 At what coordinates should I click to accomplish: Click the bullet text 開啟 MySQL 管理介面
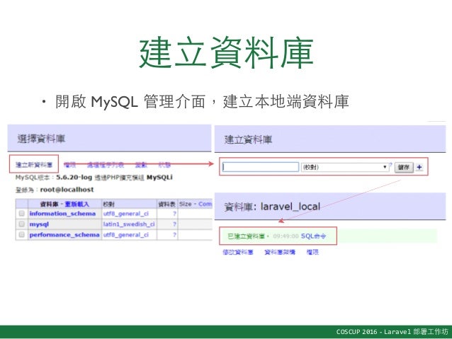point(130,102)
